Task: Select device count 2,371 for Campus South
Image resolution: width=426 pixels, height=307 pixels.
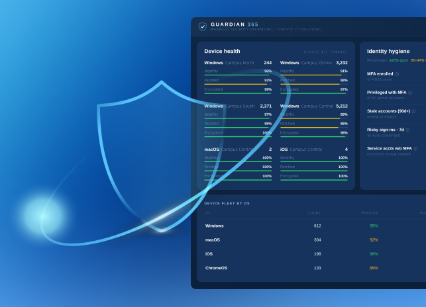Action: 266,106
